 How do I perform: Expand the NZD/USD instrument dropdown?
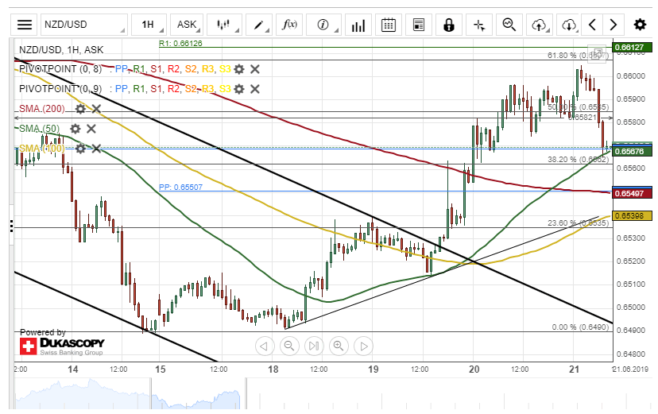(83, 25)
